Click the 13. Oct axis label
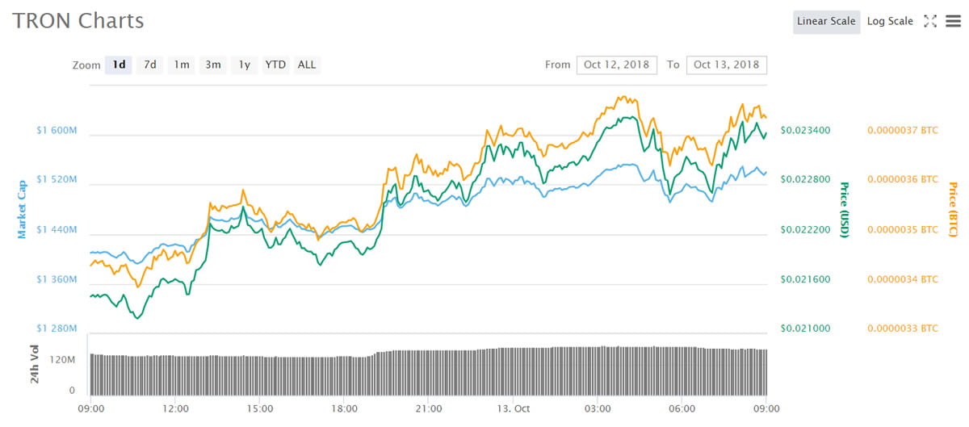This screenshot has height=427, width=969. tap(513, 408)
